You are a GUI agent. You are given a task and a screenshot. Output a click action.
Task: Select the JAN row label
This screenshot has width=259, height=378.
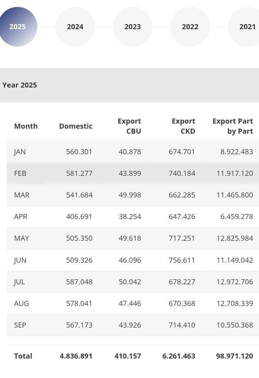point(20,152)
